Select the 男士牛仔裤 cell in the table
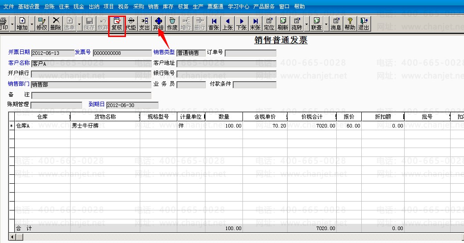The height and width of the screenshot is (243, 464). coord(105,126)
